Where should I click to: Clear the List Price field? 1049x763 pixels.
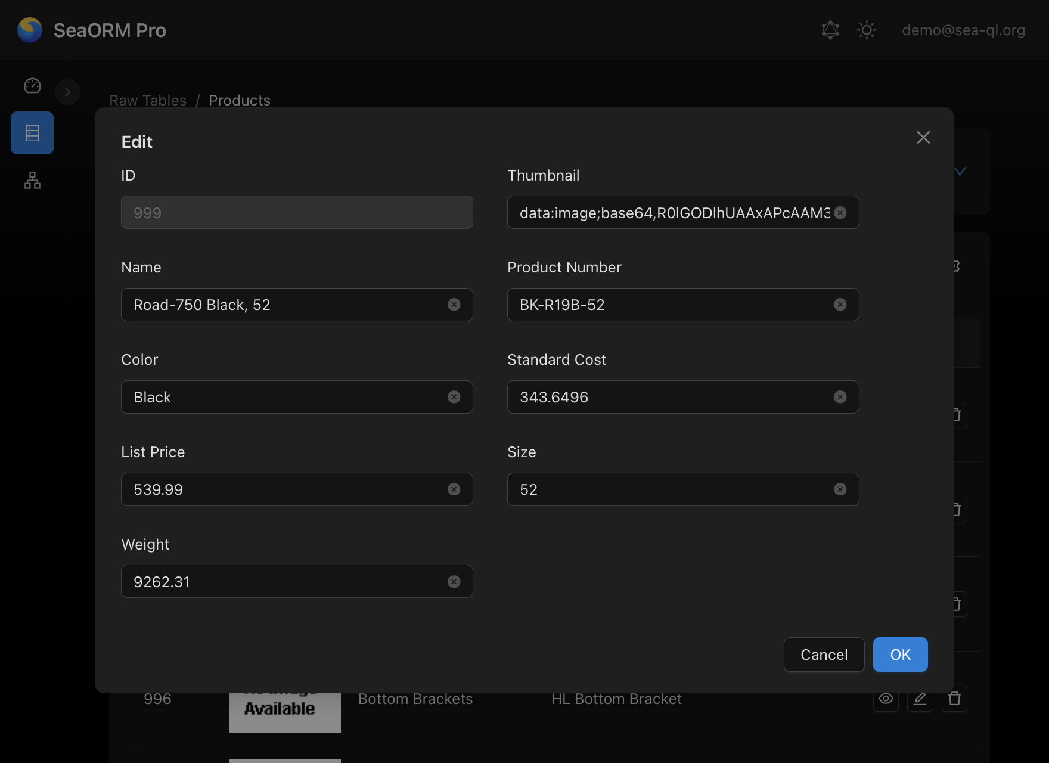454,489
